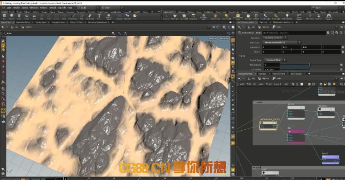Adjust the Lacunarity slider

[x=310, y=69]
